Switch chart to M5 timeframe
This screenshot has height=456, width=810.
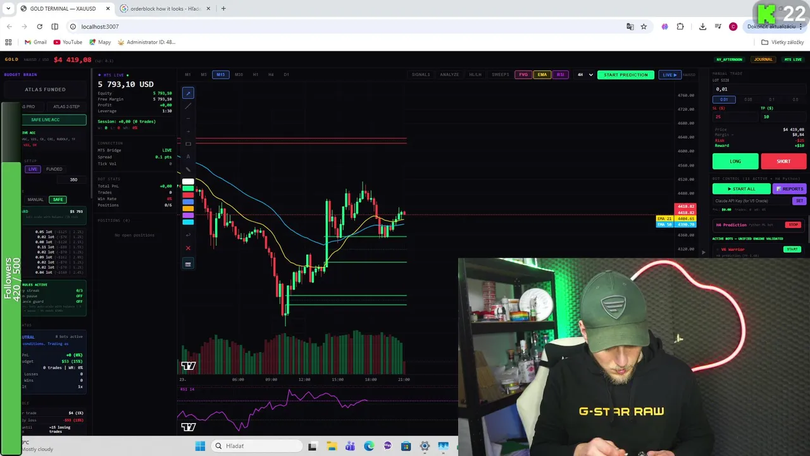click(204, 75)
